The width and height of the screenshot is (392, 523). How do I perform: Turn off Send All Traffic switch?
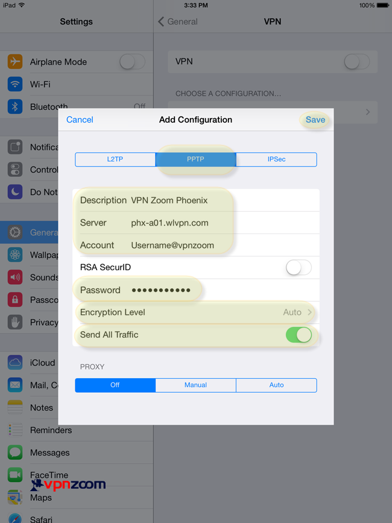pos(299,335)
